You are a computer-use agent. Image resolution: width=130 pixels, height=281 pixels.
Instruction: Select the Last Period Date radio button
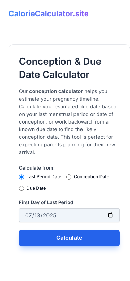click(x=21, y=177)
